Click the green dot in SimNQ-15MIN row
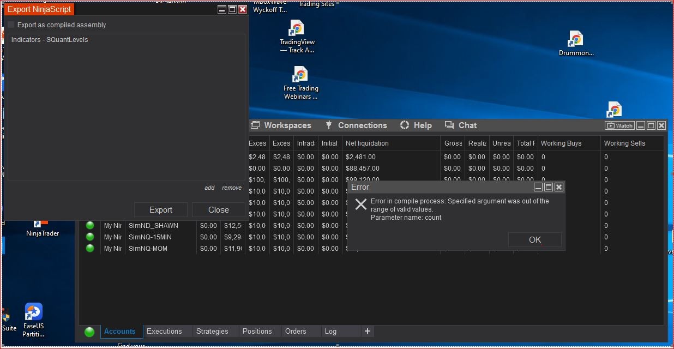The height and width of the screenshot is (349, 674). [90, 237]
